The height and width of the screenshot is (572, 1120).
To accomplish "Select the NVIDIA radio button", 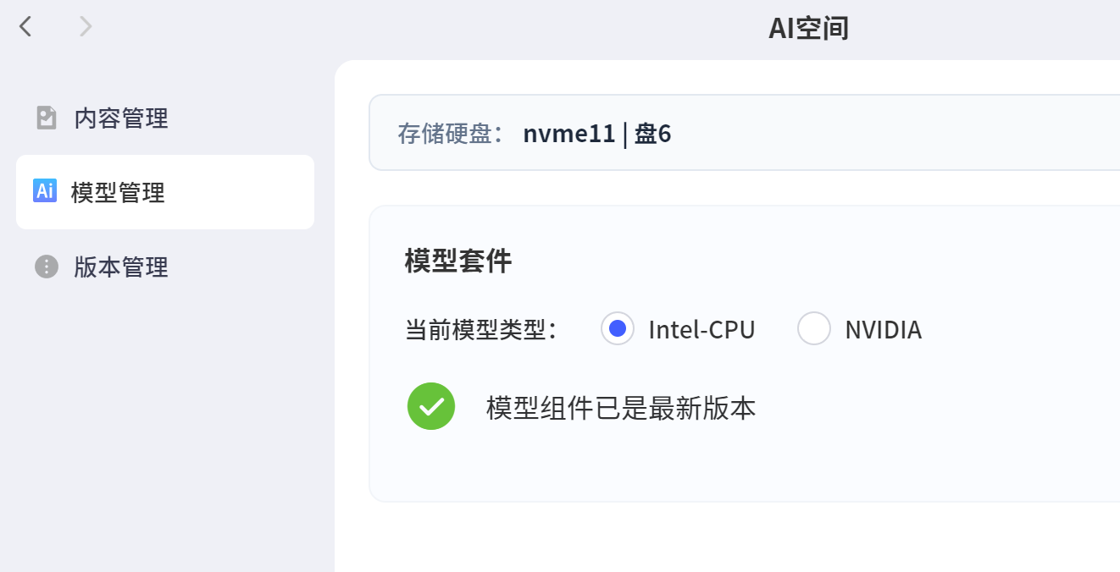I will point(814,329).
